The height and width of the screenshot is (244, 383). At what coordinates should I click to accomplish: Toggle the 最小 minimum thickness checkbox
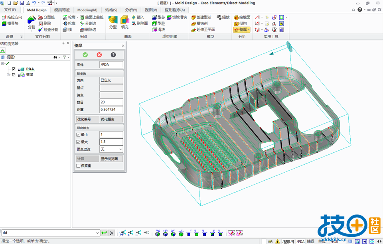click(x=79, y=134)
